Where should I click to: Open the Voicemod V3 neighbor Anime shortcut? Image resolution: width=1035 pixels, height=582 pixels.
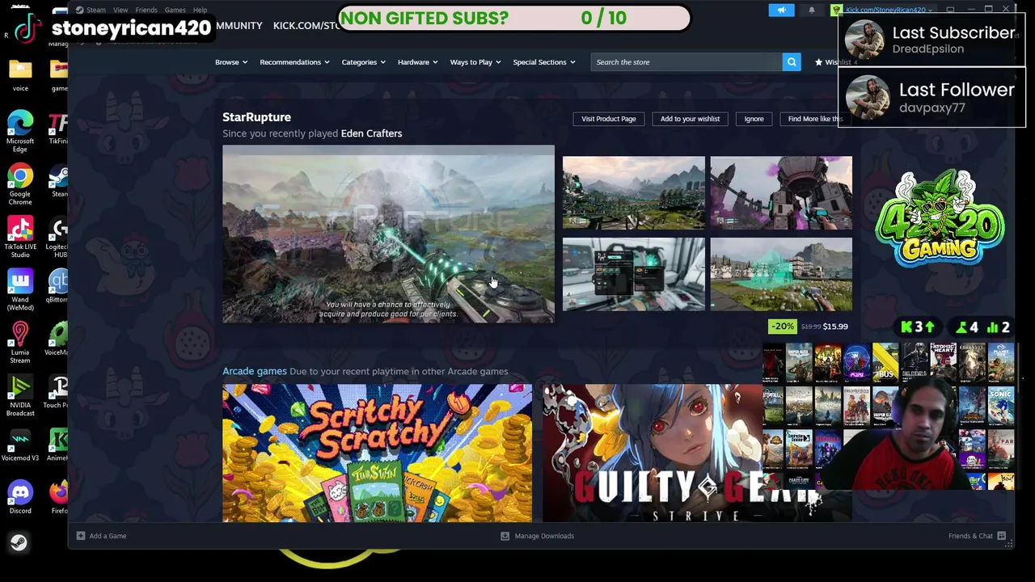tap(58, 445)
